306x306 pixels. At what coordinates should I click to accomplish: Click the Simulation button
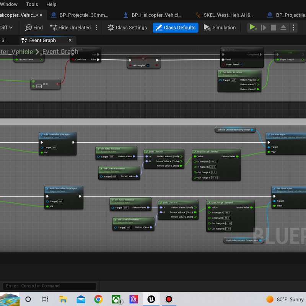tap(220, 28)
